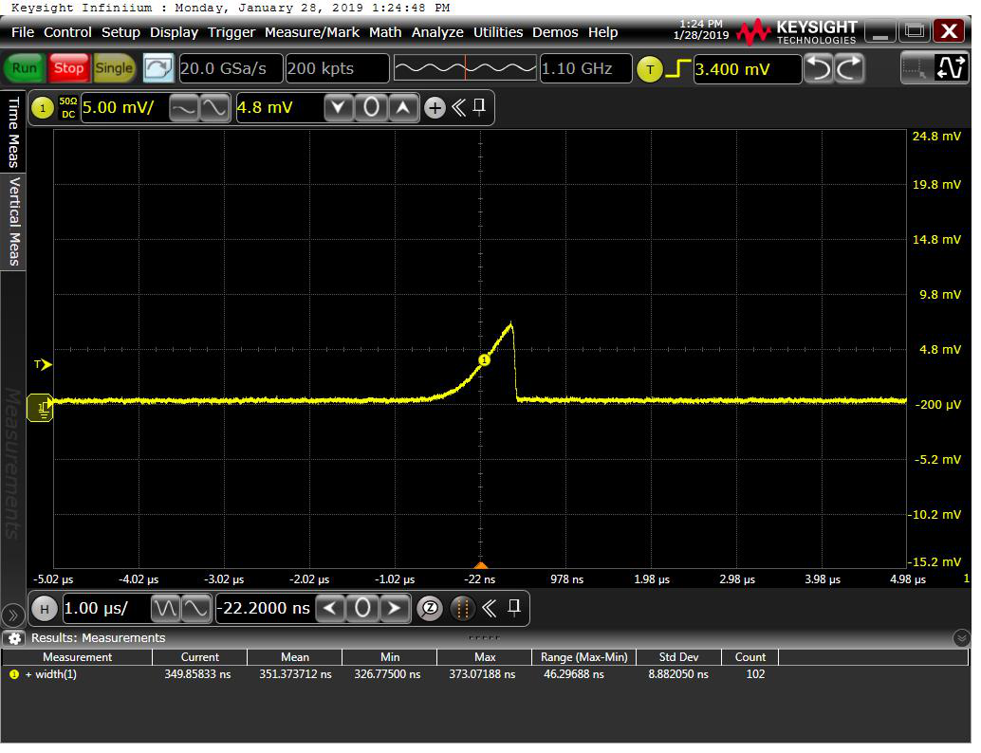
Task: Click the Redo arrow button
Action: [849, 68]
